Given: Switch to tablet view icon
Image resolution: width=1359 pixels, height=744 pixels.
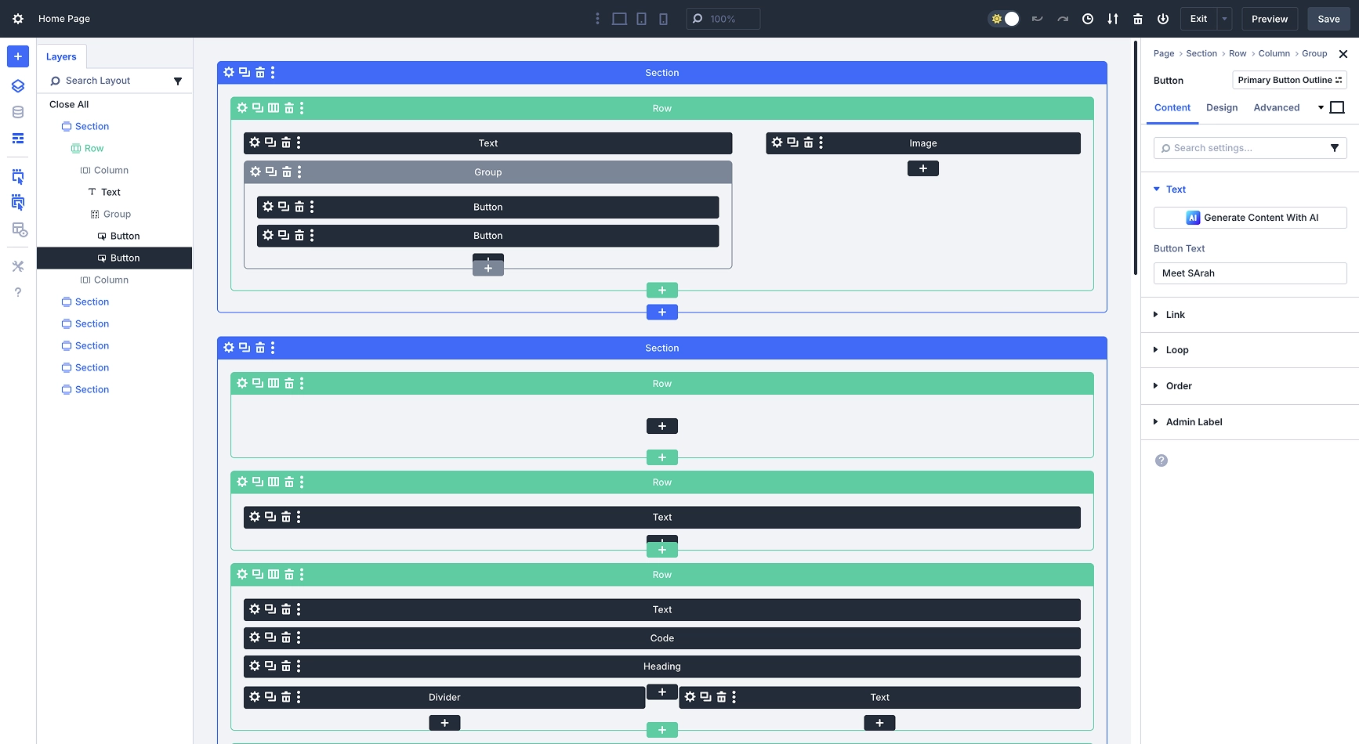Looking at the screenshot, I should [641, 19].
